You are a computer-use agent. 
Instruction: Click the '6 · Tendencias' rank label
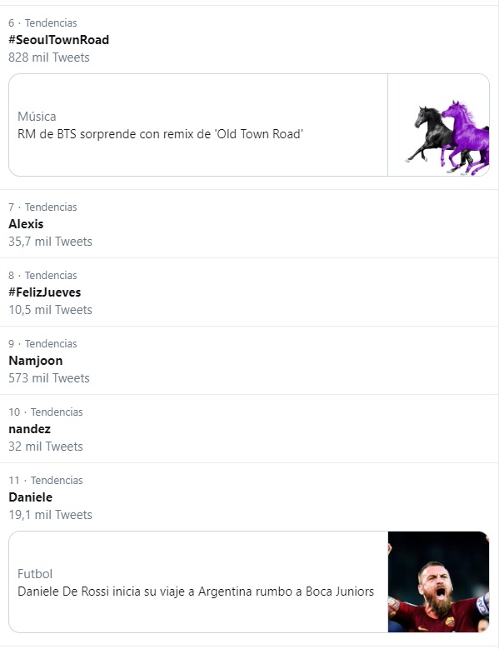42,22
